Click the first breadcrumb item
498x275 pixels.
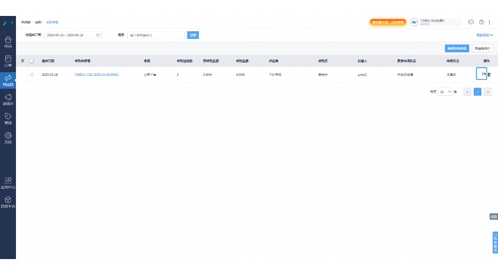[x=26, y=22]
